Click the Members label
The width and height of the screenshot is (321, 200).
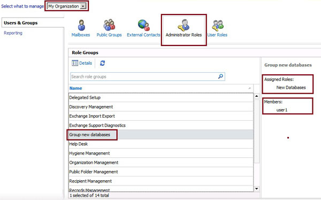273,102
